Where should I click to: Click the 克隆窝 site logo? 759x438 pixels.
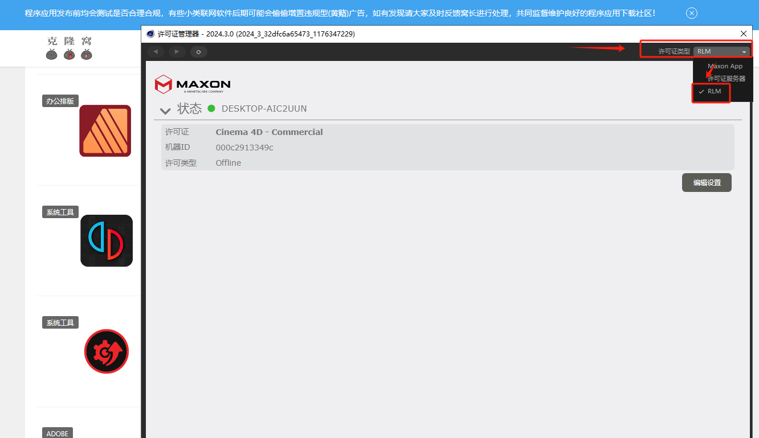(x=69, y=48)
